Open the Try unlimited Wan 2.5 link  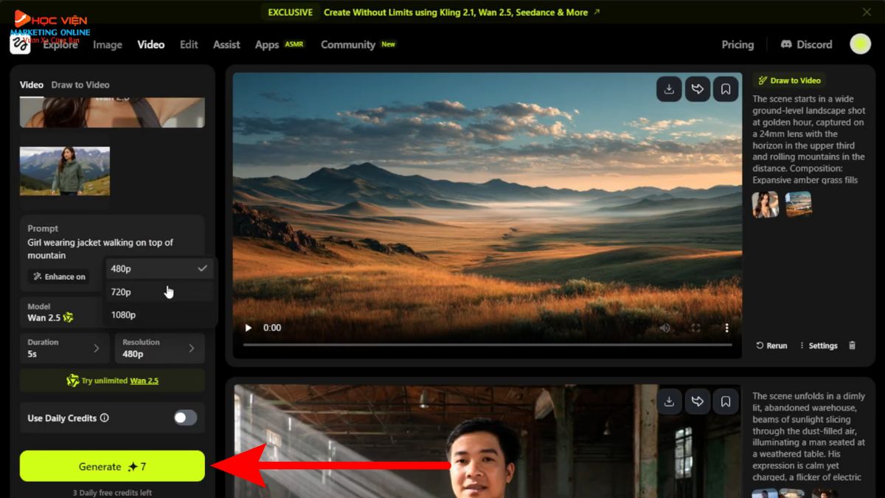pyautogui.click(x=144, y=381)
